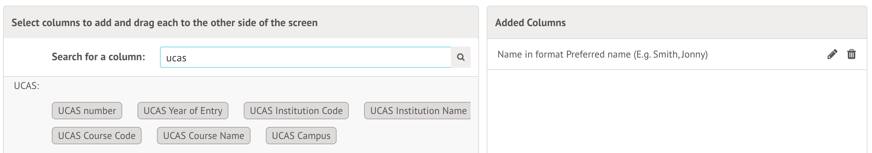Focus the column search text field
The width and height of the screenshot is (872, 153).
coord(305,58)
